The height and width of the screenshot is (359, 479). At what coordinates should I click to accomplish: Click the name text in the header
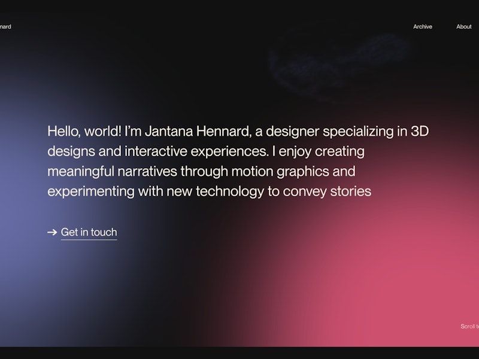coord(6,26)
